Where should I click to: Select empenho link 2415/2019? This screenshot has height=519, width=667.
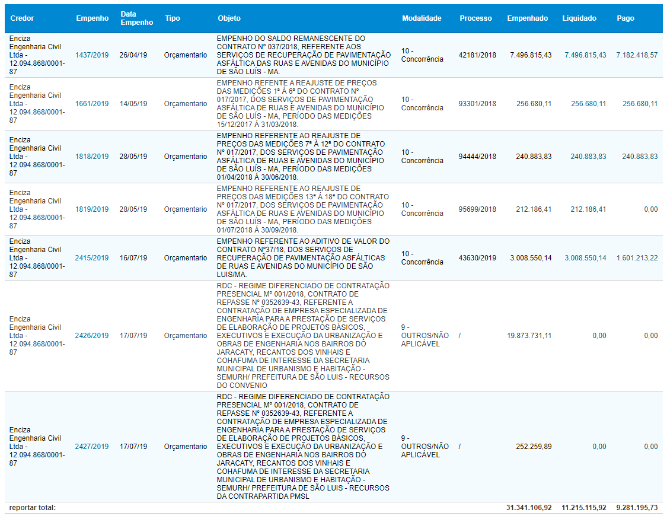click(92, 258)
